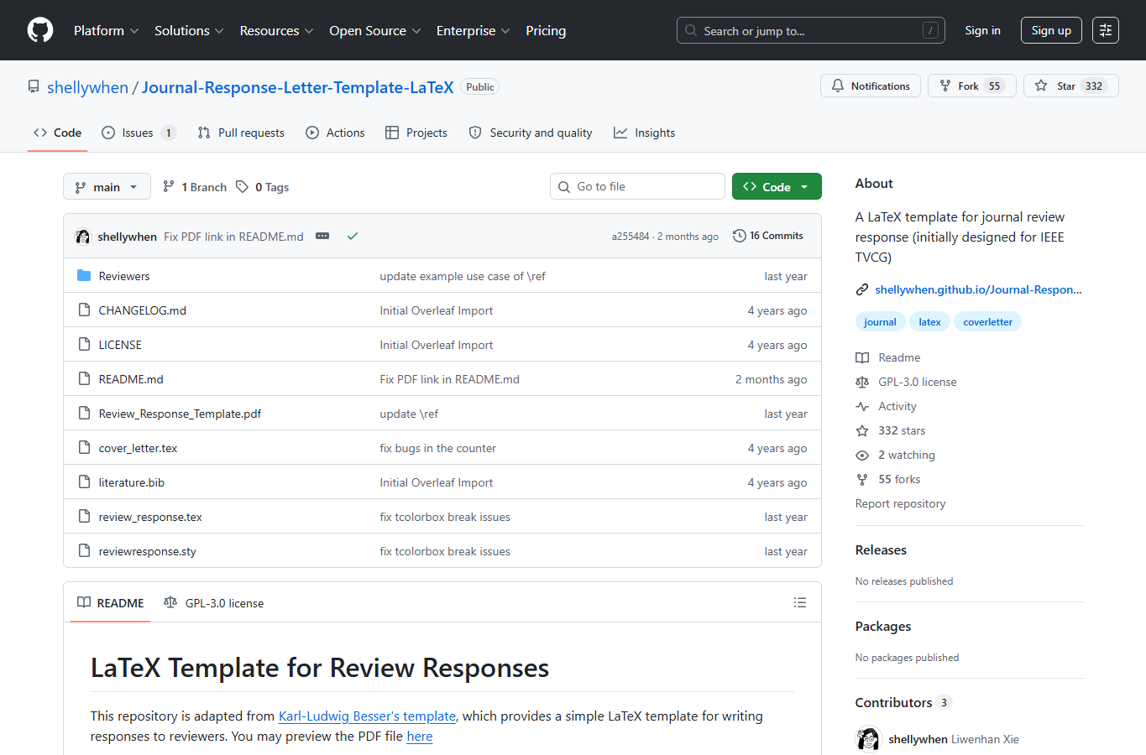Expand the Enterprise menu

[x=474, y=30]
